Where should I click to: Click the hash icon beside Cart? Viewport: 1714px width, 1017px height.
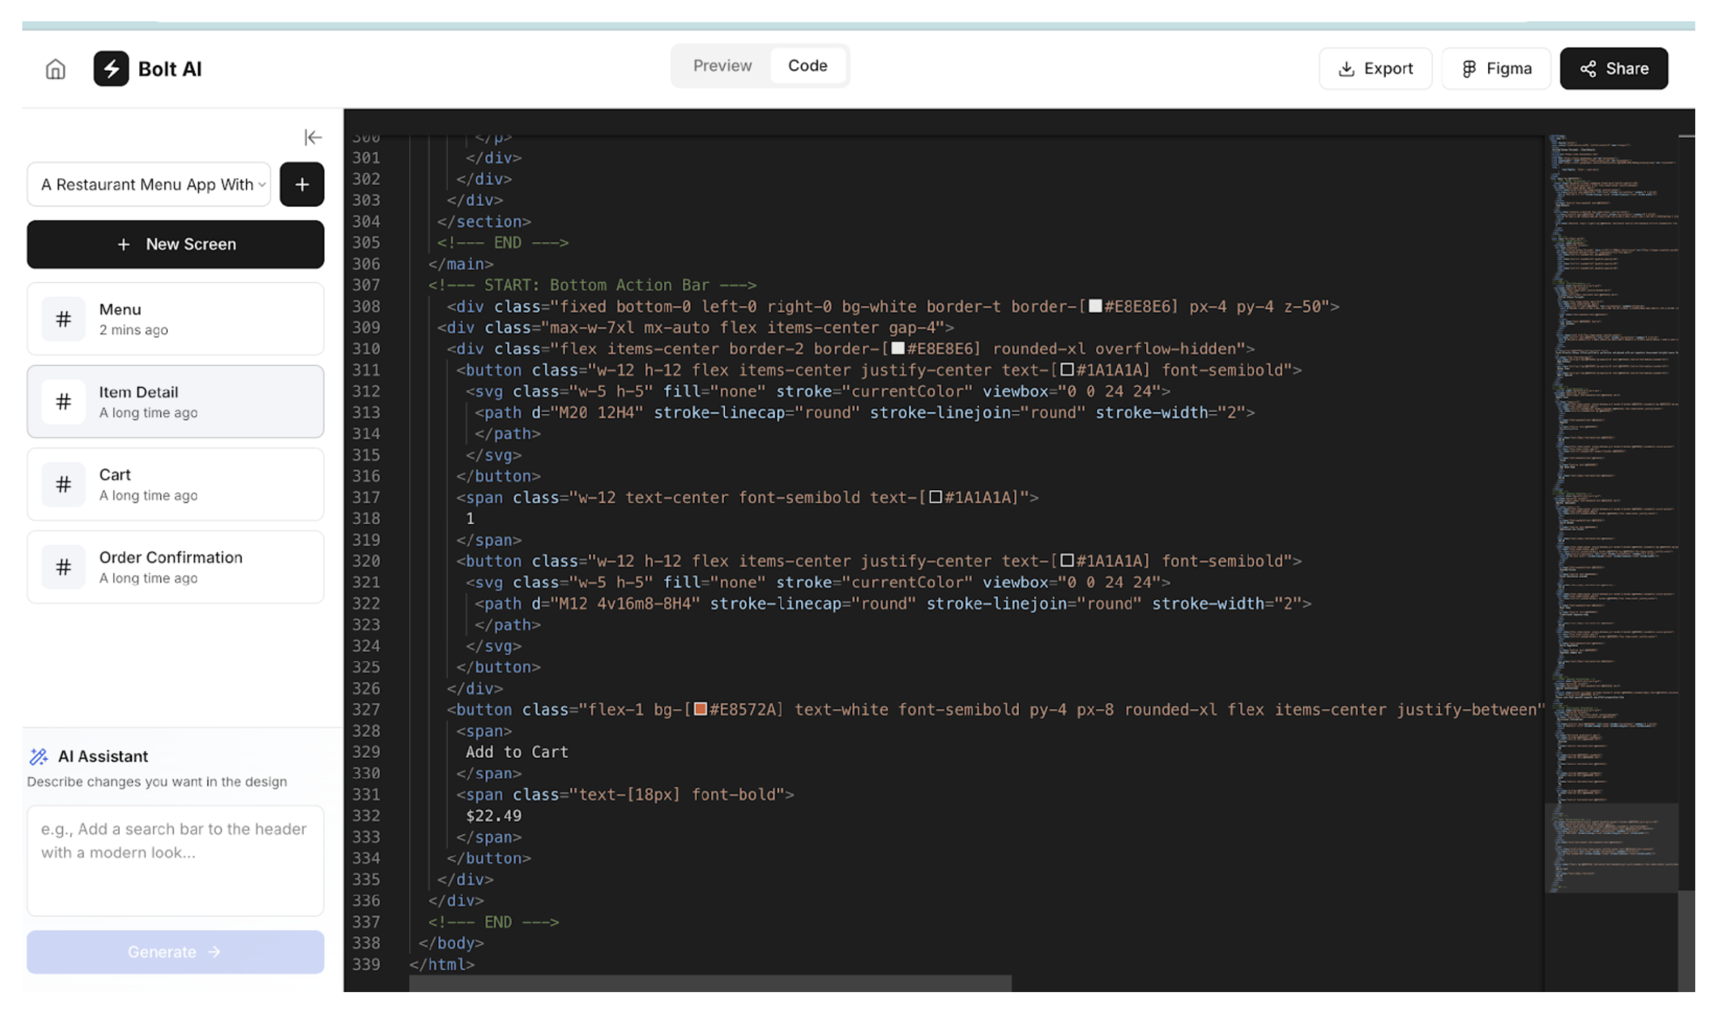tap(63, 485)
